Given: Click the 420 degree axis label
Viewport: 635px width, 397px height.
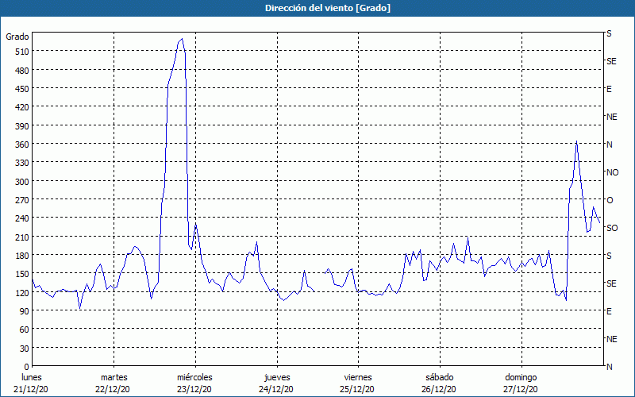Looking at the screenshot, I should click(22, 107).
